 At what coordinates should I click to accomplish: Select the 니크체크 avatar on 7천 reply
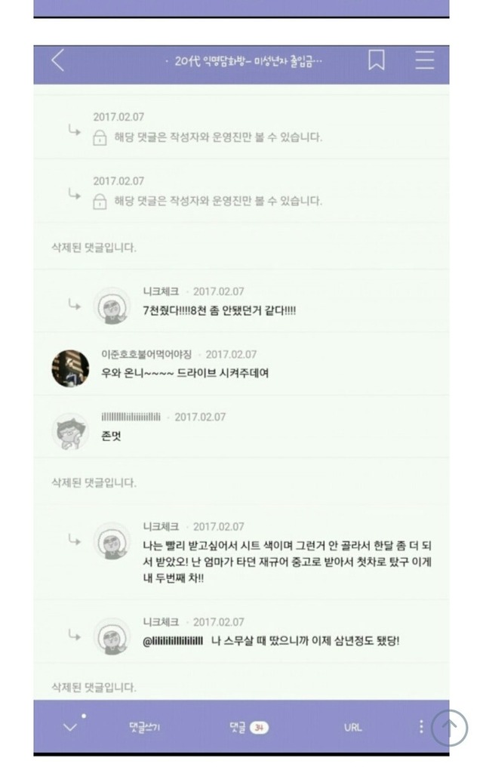112,306
